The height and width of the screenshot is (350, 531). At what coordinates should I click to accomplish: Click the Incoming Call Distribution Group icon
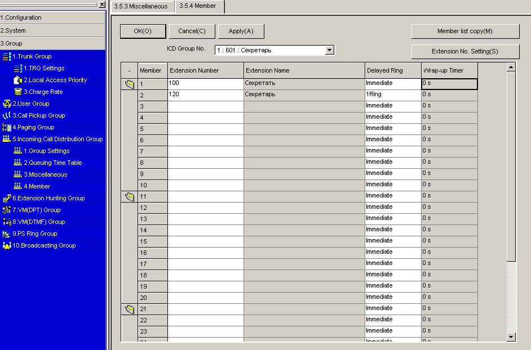click(6, 139)
